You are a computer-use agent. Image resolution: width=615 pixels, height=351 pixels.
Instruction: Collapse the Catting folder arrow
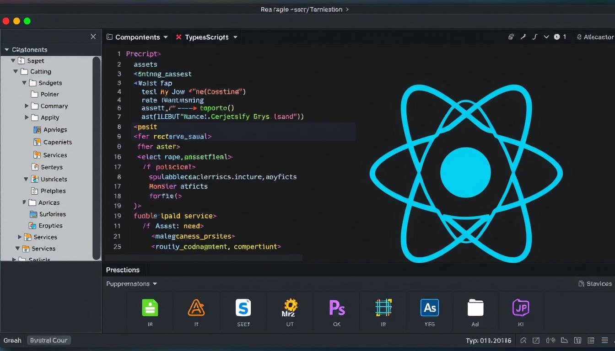16,71
